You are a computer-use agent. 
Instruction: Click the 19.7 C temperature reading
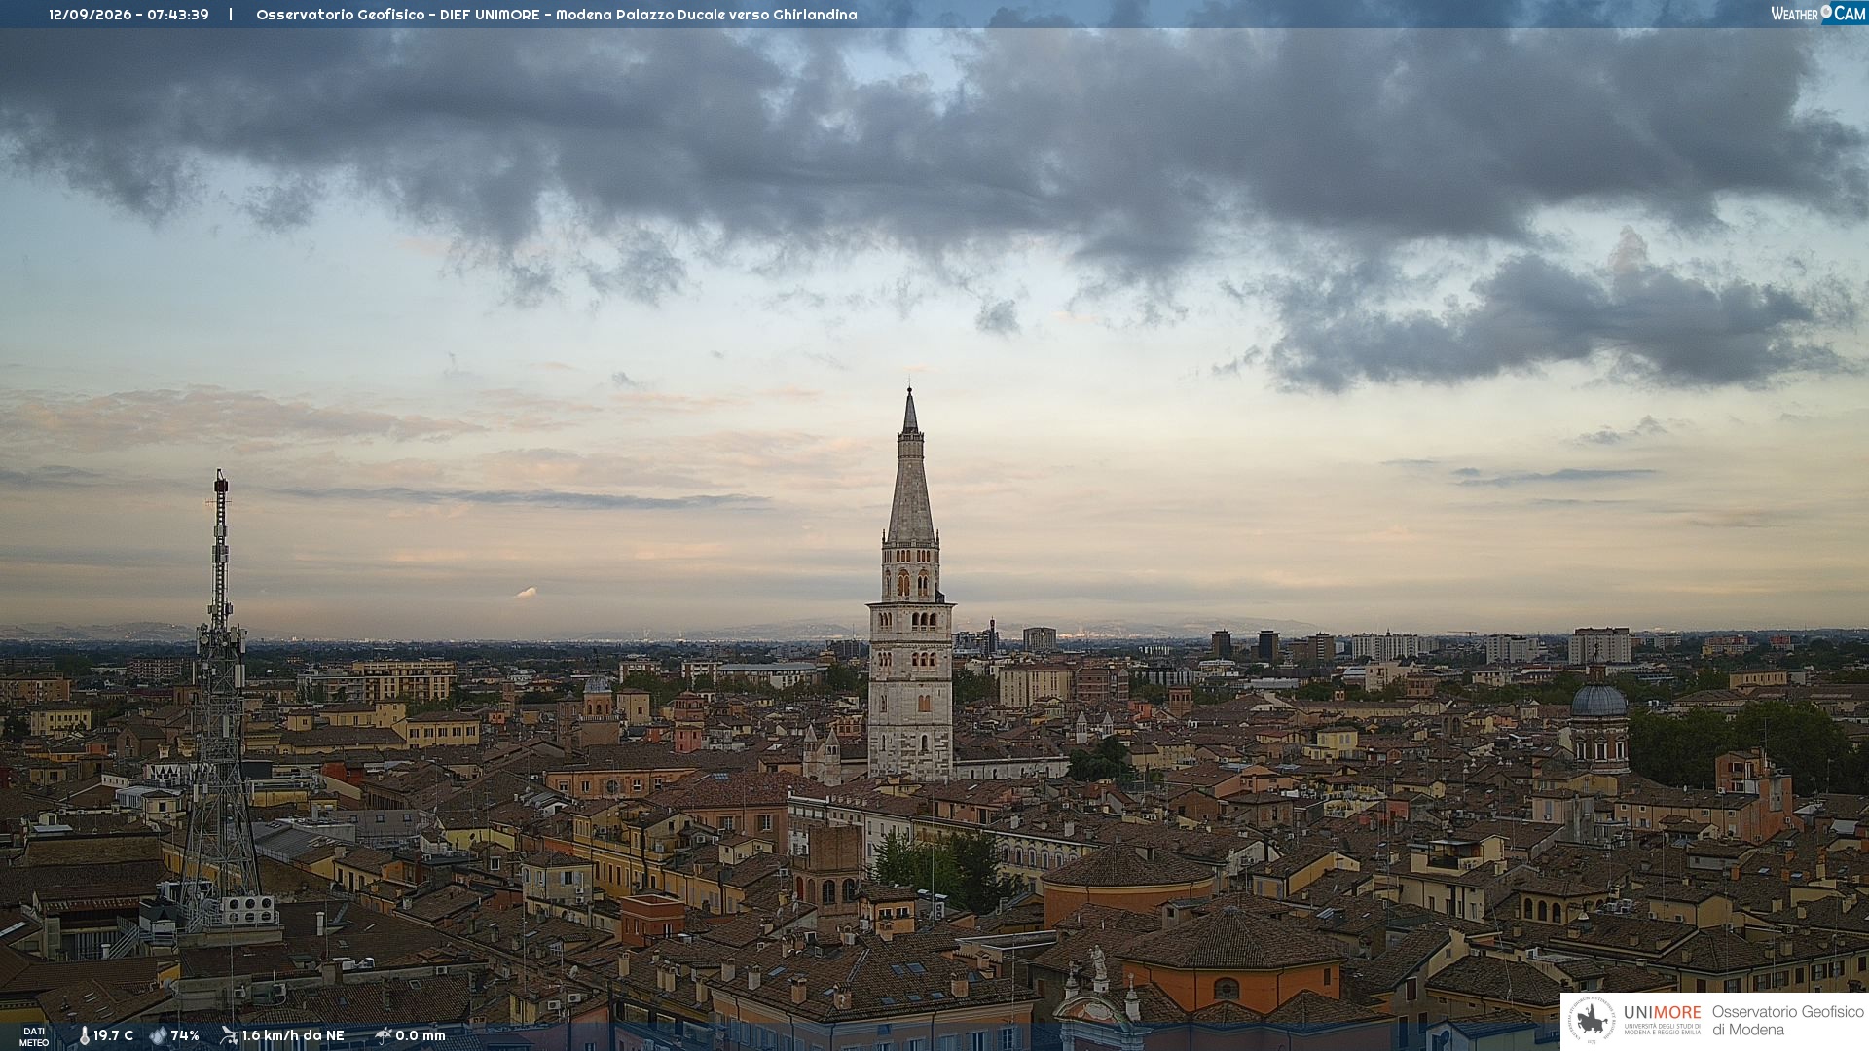(x=113, y=1035)
